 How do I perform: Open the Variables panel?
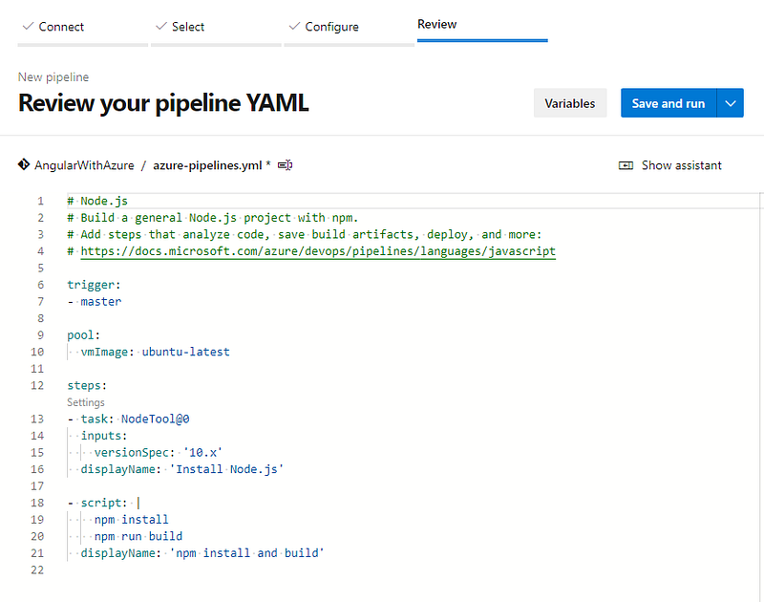pos(570,103)
